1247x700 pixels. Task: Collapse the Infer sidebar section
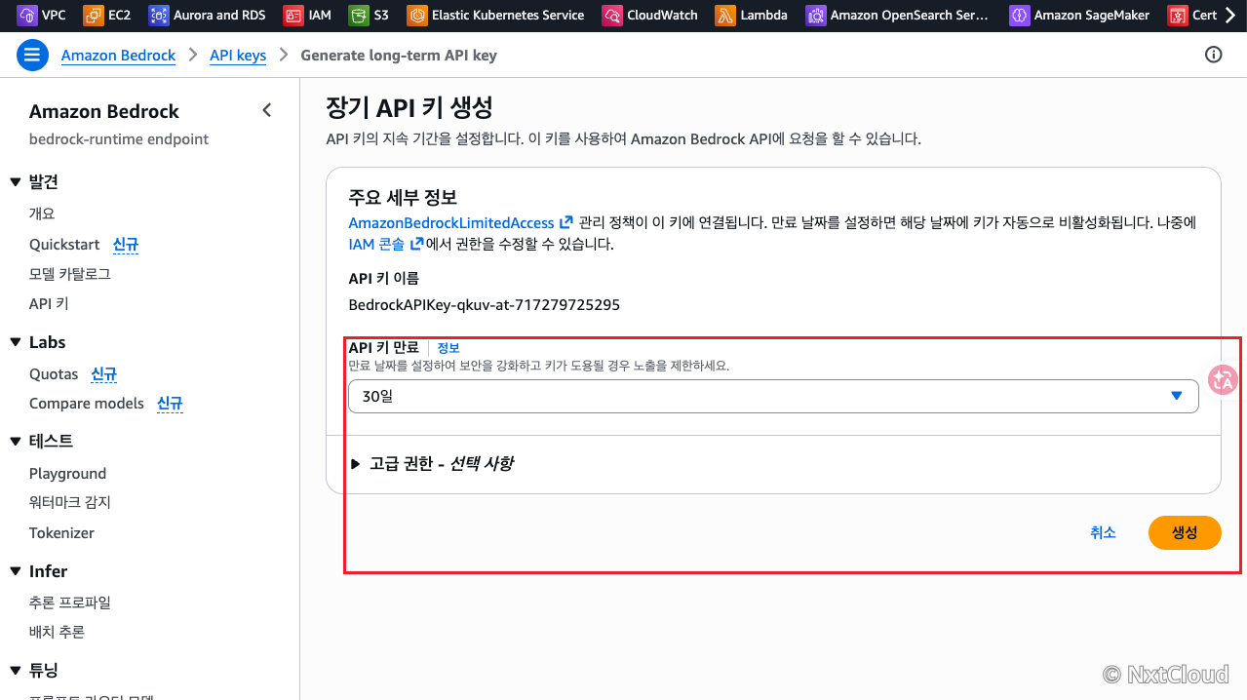(15, 571)
